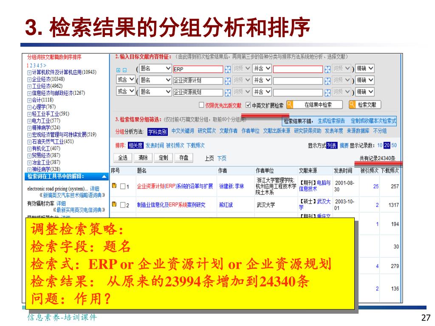435x326 pixels.
Task: Sort results by 被引频次
Action: coord(175,146)
